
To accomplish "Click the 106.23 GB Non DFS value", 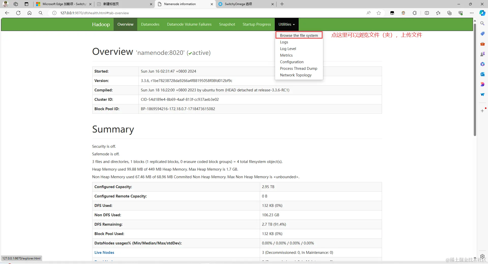I will 270,215.
